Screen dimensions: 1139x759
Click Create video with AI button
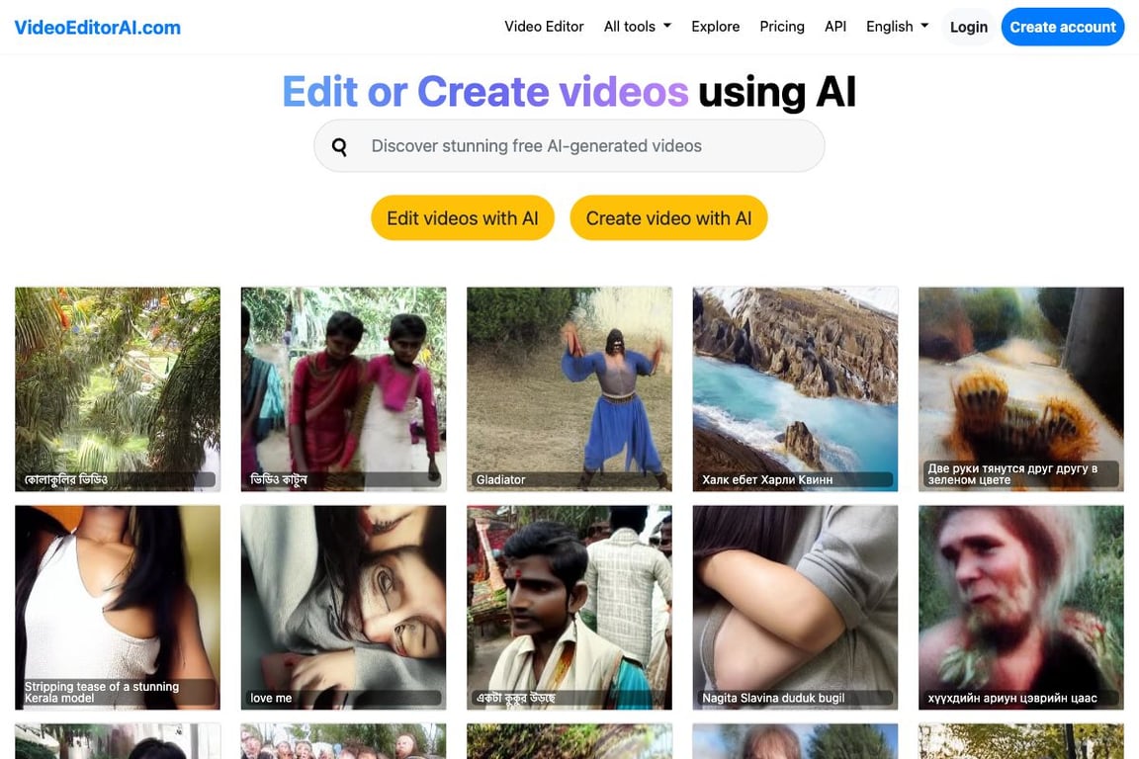coord(668,217)
